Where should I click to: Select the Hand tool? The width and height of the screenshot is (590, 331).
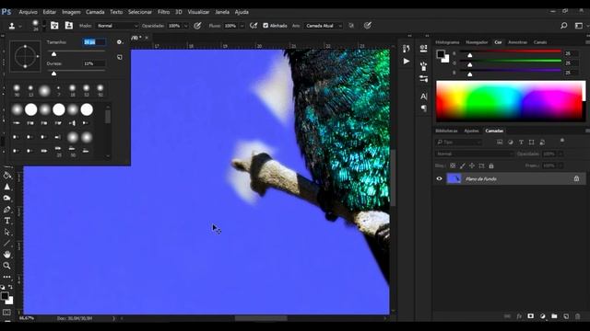6,255
